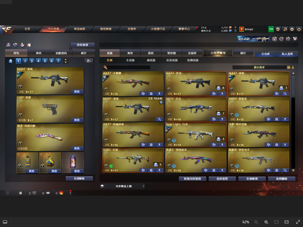Select backpack slot 6
The image size is (303, 227).
[52, 61]
